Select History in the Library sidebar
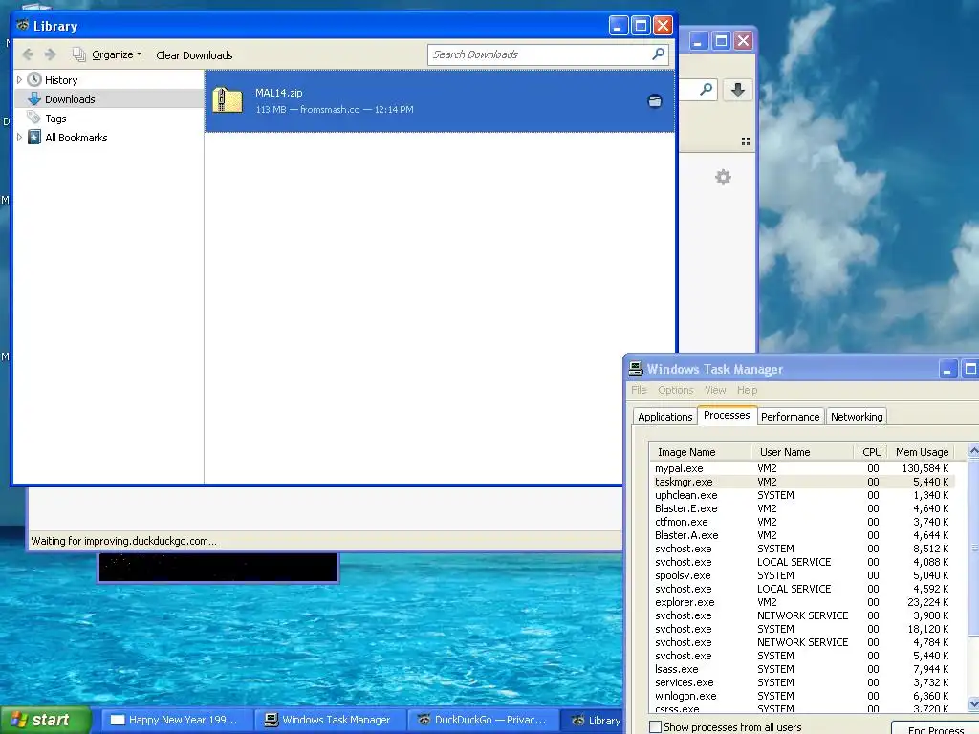Image resolution: width=979 pixels, height=734 pixels. [61, 80]
